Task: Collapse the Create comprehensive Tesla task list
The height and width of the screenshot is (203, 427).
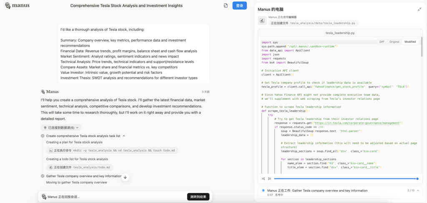Action: [124, 136]
